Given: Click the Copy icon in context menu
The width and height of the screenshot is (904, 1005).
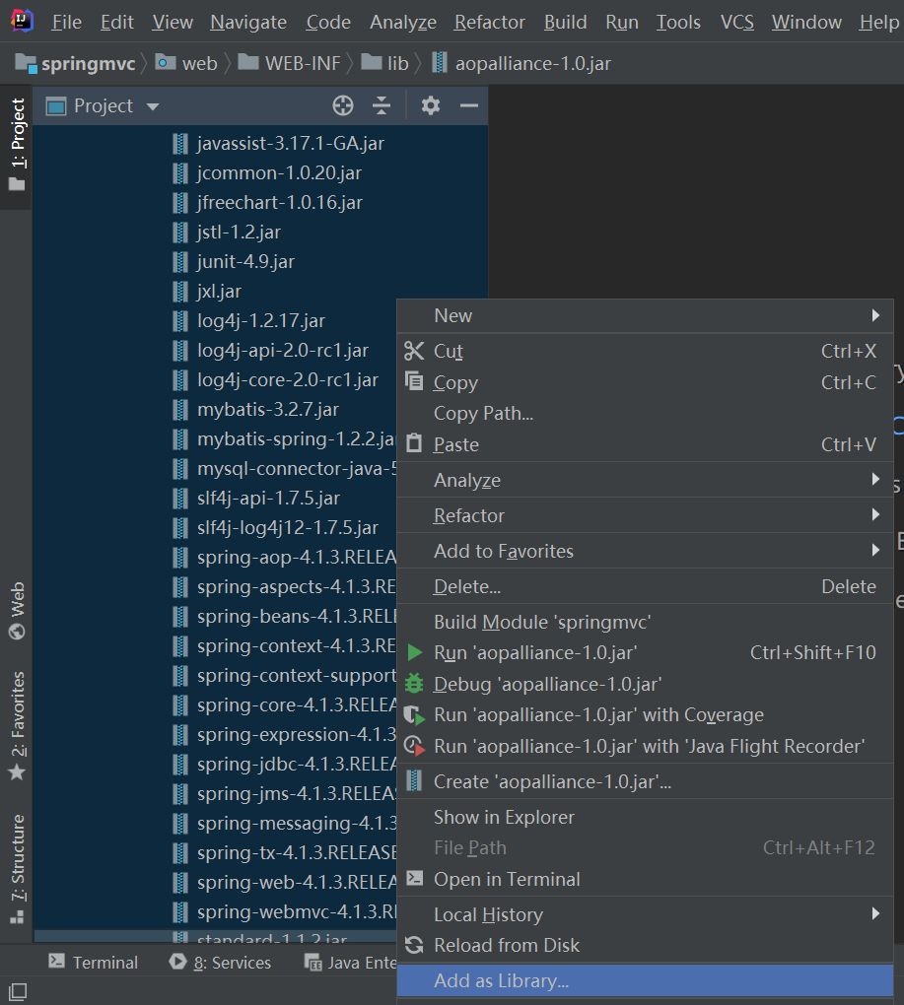Looking at the screenshot, I should (414, 381).
